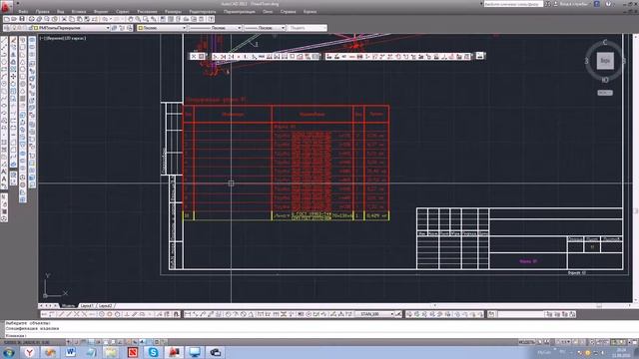Click the Pan hand toolbar icon
The image size is (639, 359).
point(131,19)
